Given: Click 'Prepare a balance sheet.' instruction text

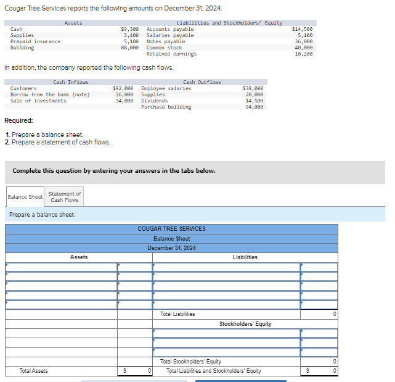Looking at the screenshot, I should click(x=43, y=215).
